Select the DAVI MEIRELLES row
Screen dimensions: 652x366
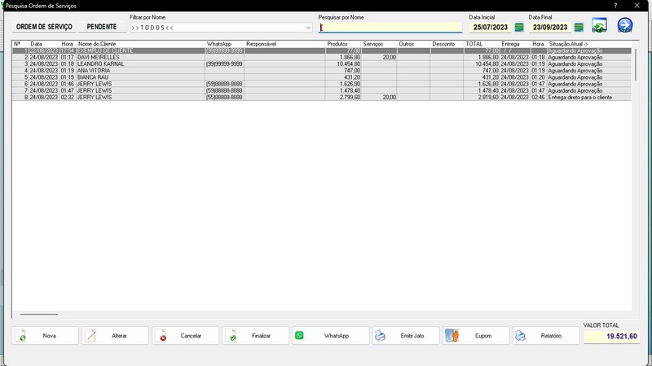(321, 57)
